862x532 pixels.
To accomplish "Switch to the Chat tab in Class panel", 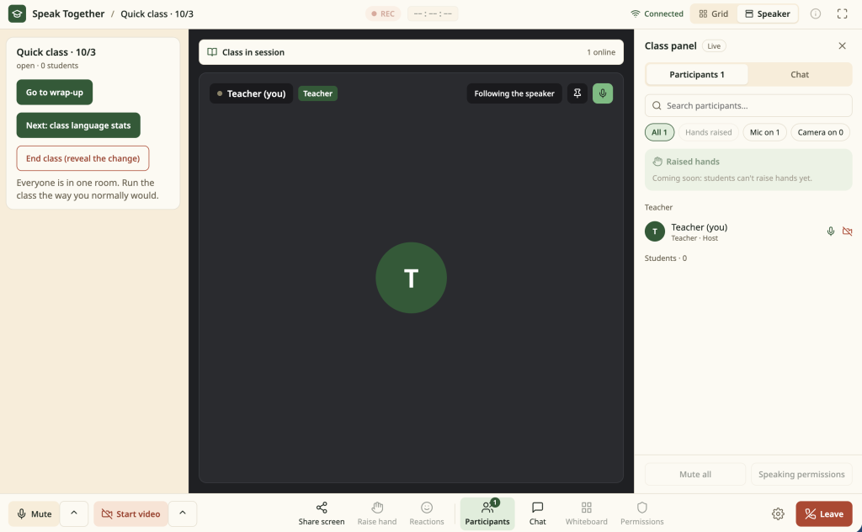I will click(x=800, y=75).
